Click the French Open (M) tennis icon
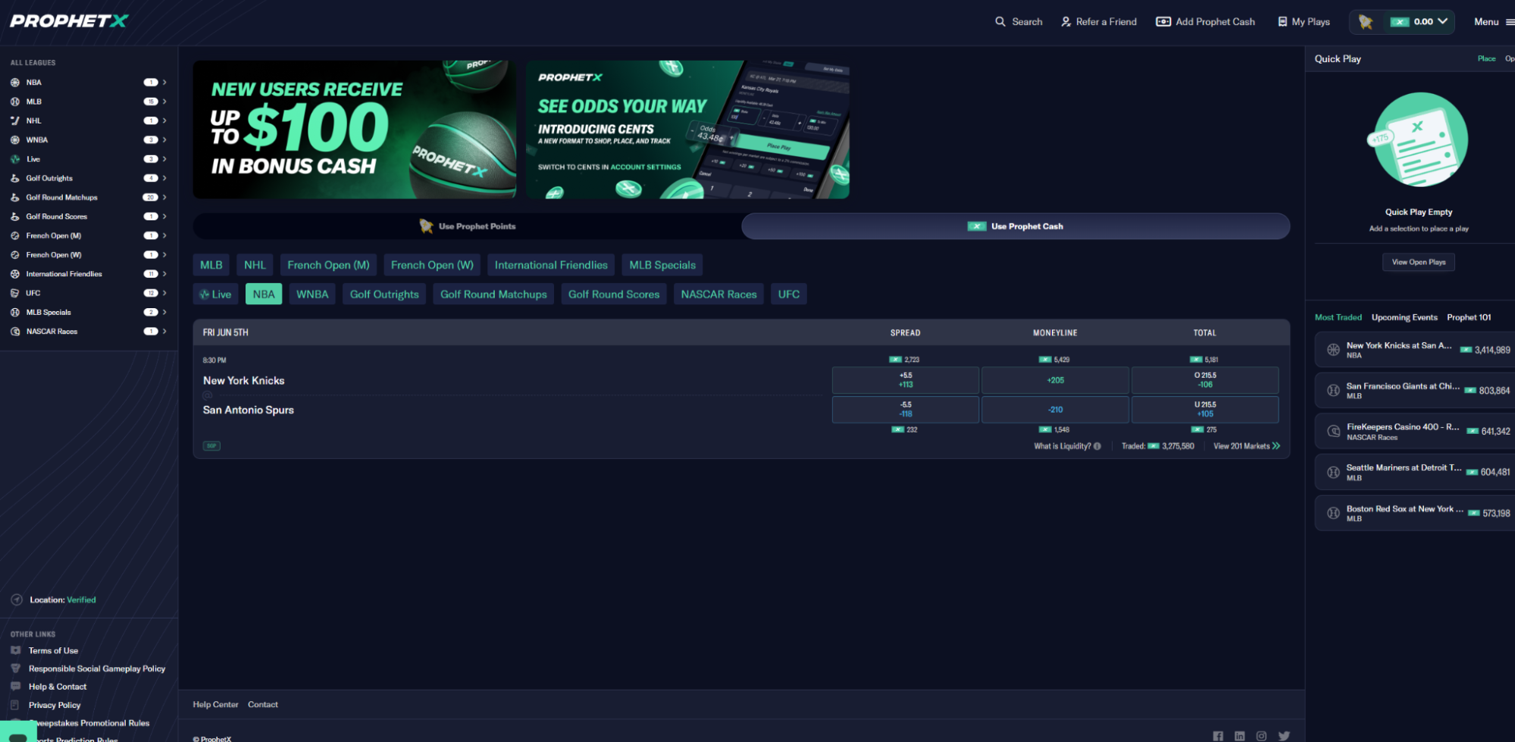The image size is (1515, 742). 15,235
